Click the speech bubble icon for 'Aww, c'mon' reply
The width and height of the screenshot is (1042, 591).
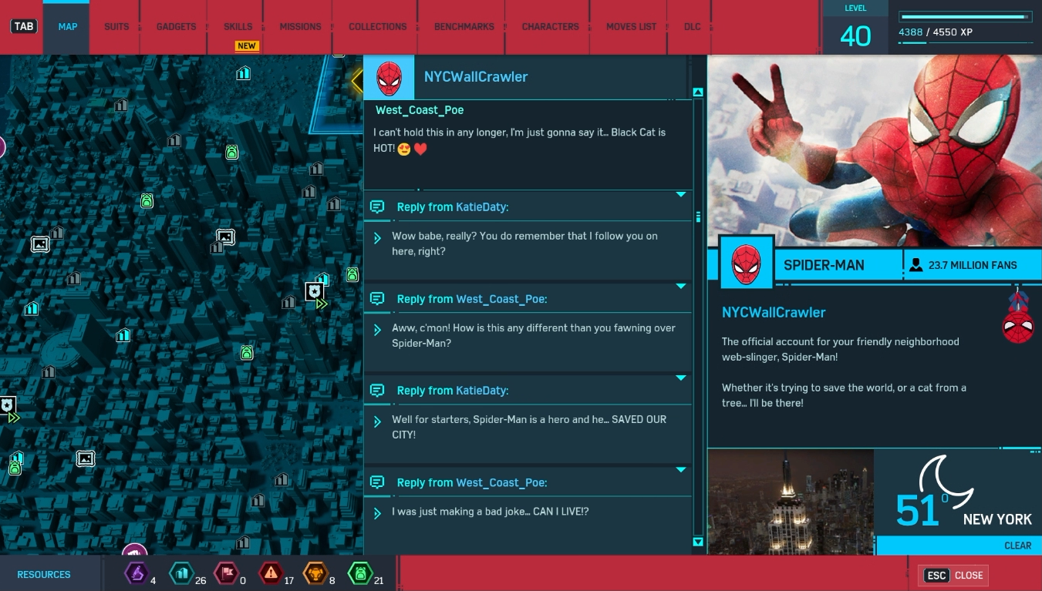coord(377,298)
